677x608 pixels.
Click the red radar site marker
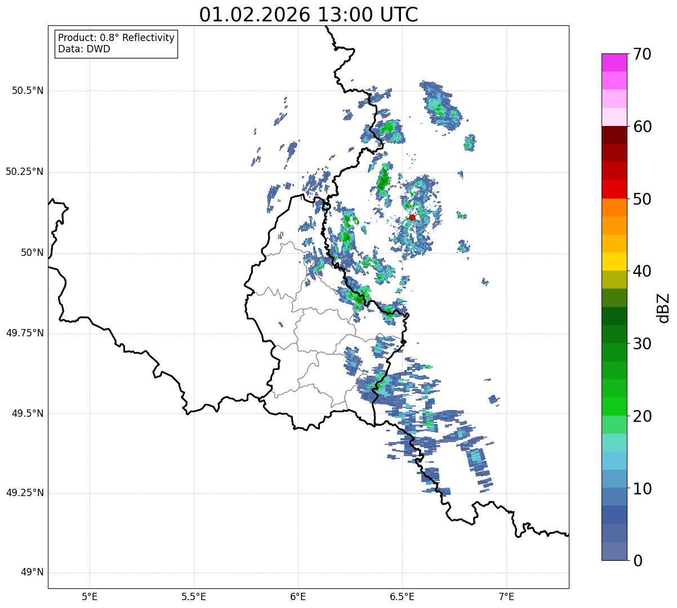412,217
